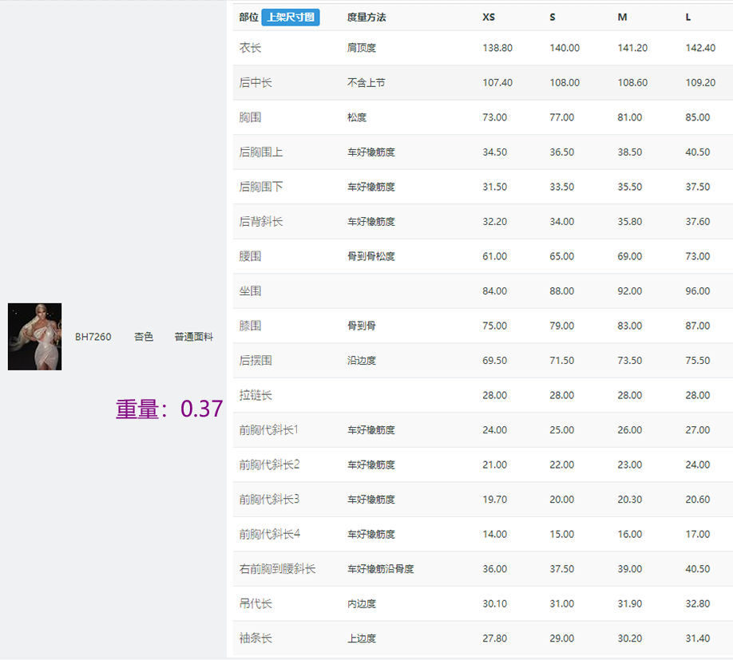Click S value 77.00 for 胸围
This screenshot has height=660, width=733.
(562, 117)
